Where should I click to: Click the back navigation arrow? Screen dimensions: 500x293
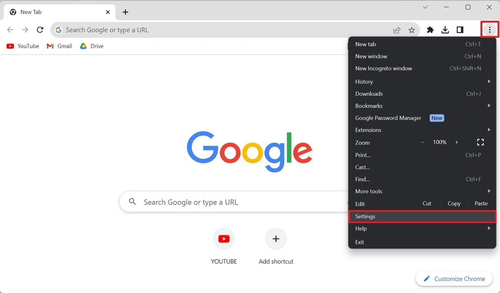coord(10,30)
